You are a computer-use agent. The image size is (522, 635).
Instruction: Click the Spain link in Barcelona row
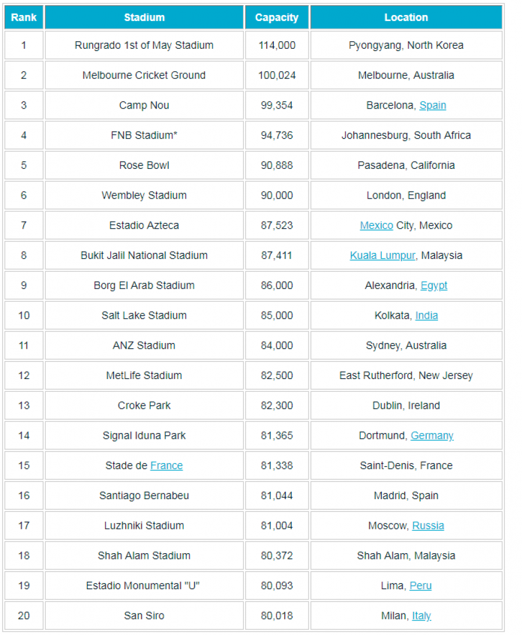click(x=433, y=106)
